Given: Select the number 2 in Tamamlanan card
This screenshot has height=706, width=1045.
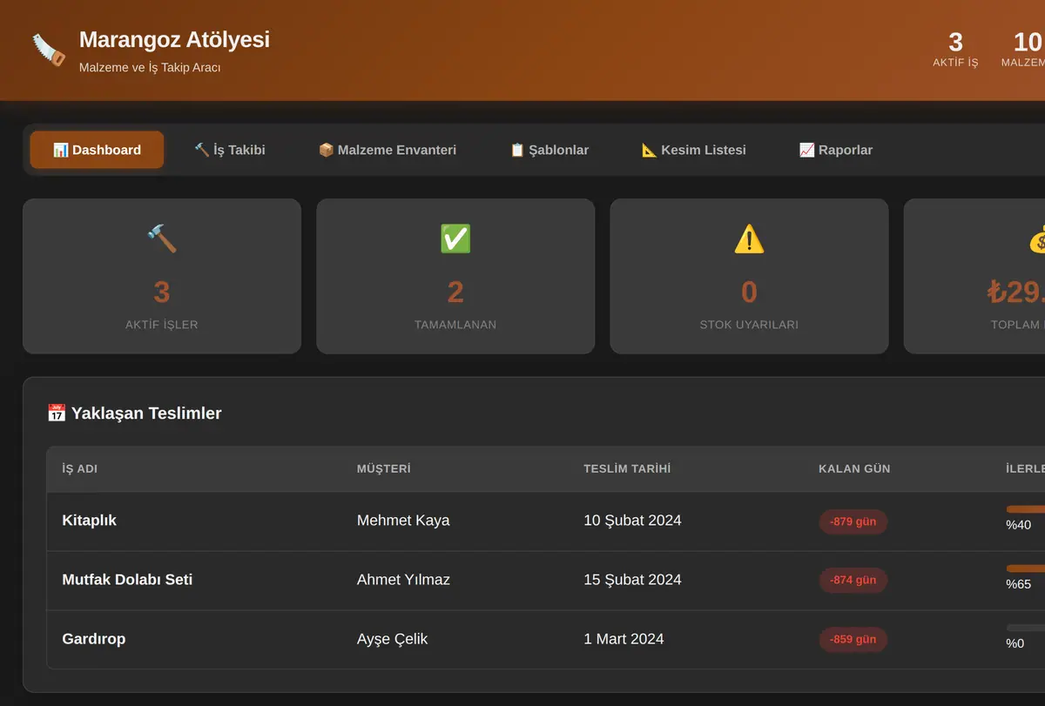Looking at the screenshot, I should click(455, 292).
